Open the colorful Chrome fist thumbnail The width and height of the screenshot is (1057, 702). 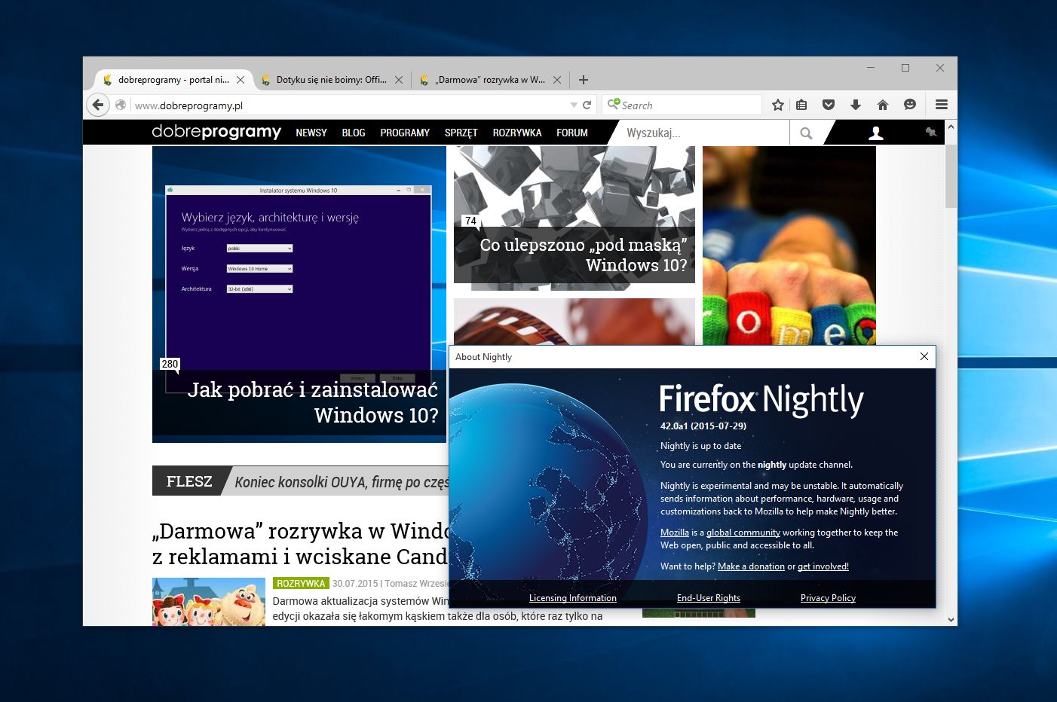789,246
